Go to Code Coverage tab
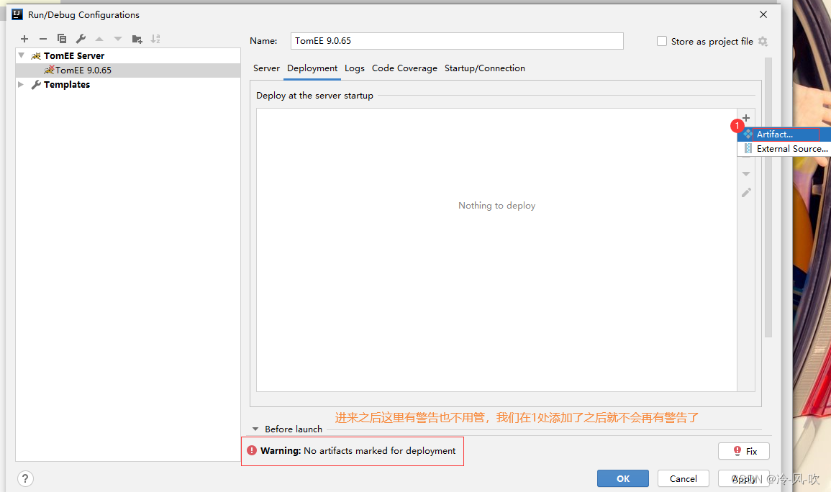Image resolution: width=831 pixels, height=492 pixels. (404, 68)
